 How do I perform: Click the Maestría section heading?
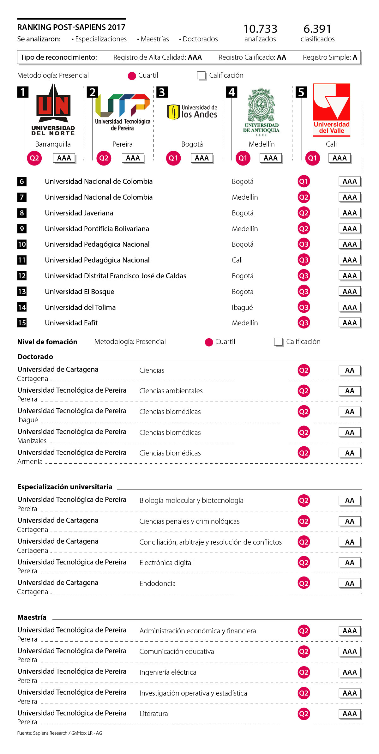click(32, 617)
